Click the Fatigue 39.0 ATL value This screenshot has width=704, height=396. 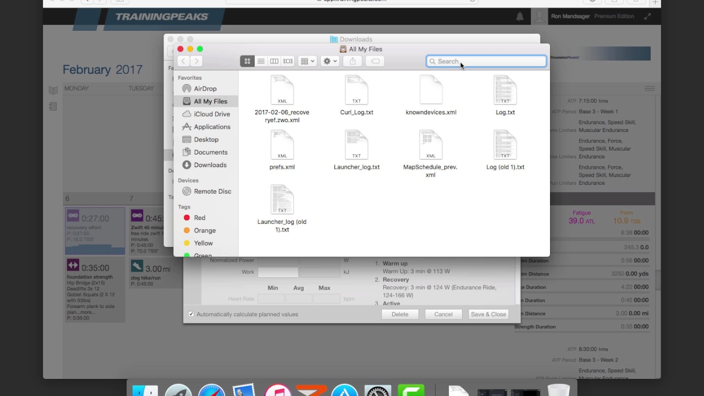[x=581, y=221]
